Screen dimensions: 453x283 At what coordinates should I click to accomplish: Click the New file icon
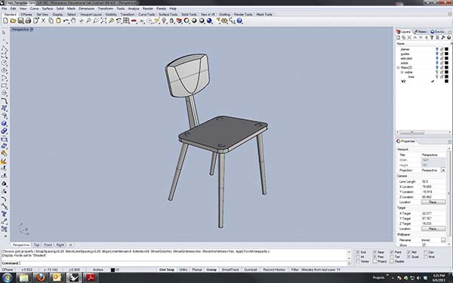pyautogui.click(x=5, y=21)
